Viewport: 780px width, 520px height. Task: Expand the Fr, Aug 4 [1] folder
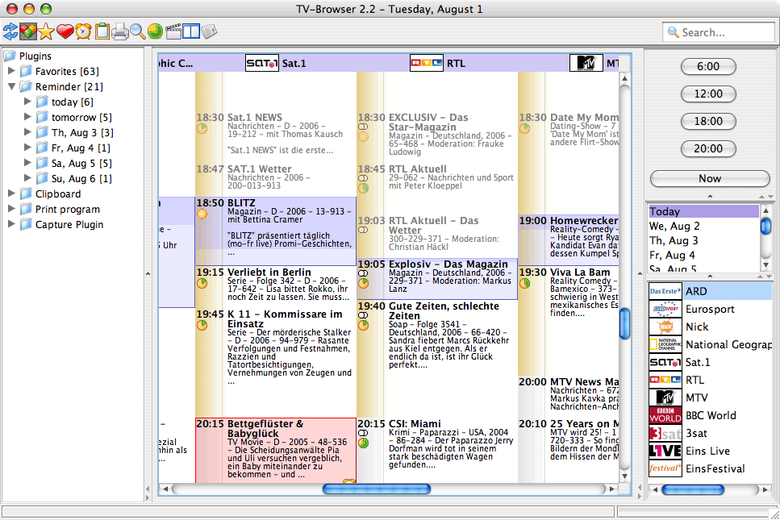point(28,148)
